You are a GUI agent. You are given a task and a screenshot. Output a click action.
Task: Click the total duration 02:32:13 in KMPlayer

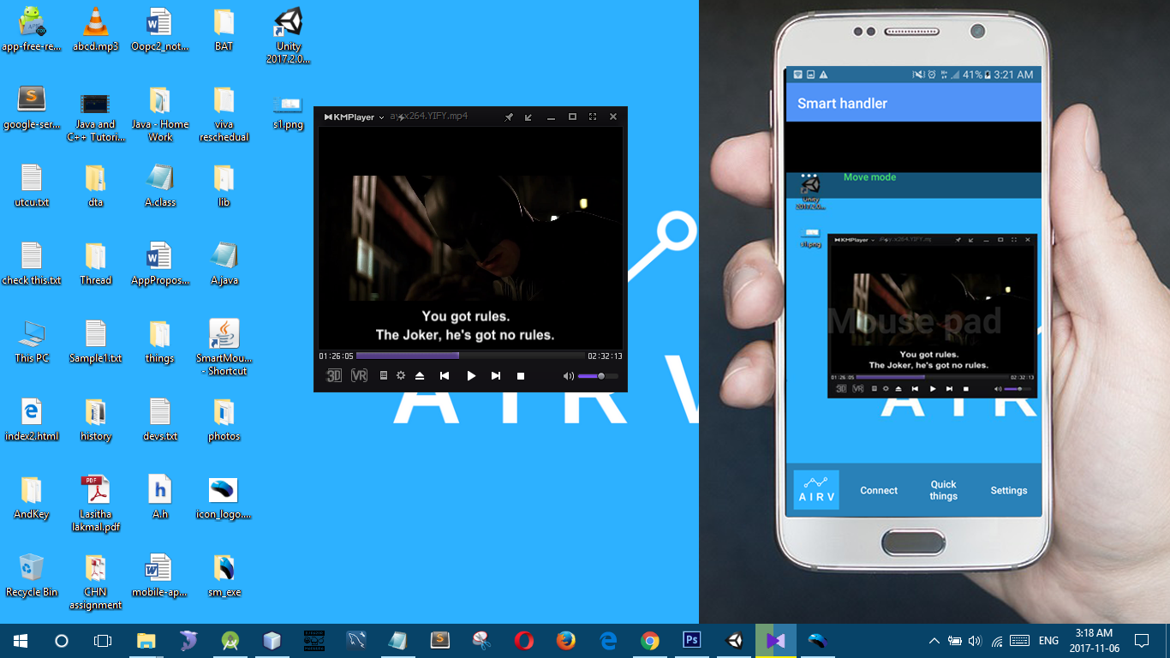click(x=605, y=356)
